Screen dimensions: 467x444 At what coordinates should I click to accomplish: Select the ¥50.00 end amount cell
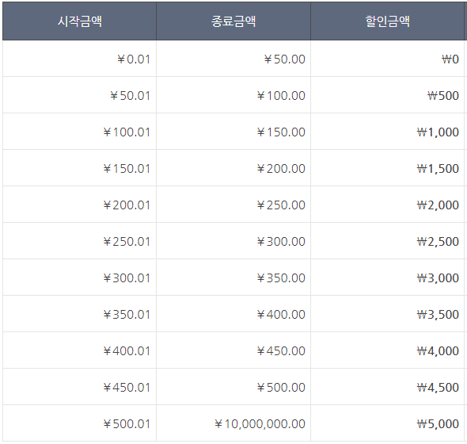pos(233,59)
